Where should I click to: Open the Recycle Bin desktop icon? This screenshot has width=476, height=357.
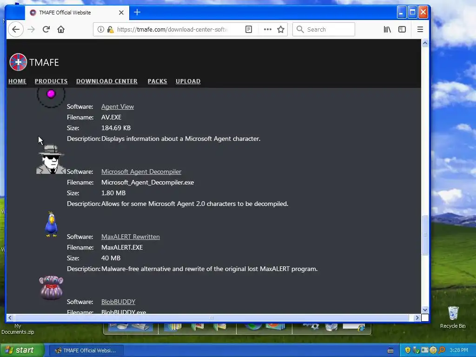click(453, 317)
